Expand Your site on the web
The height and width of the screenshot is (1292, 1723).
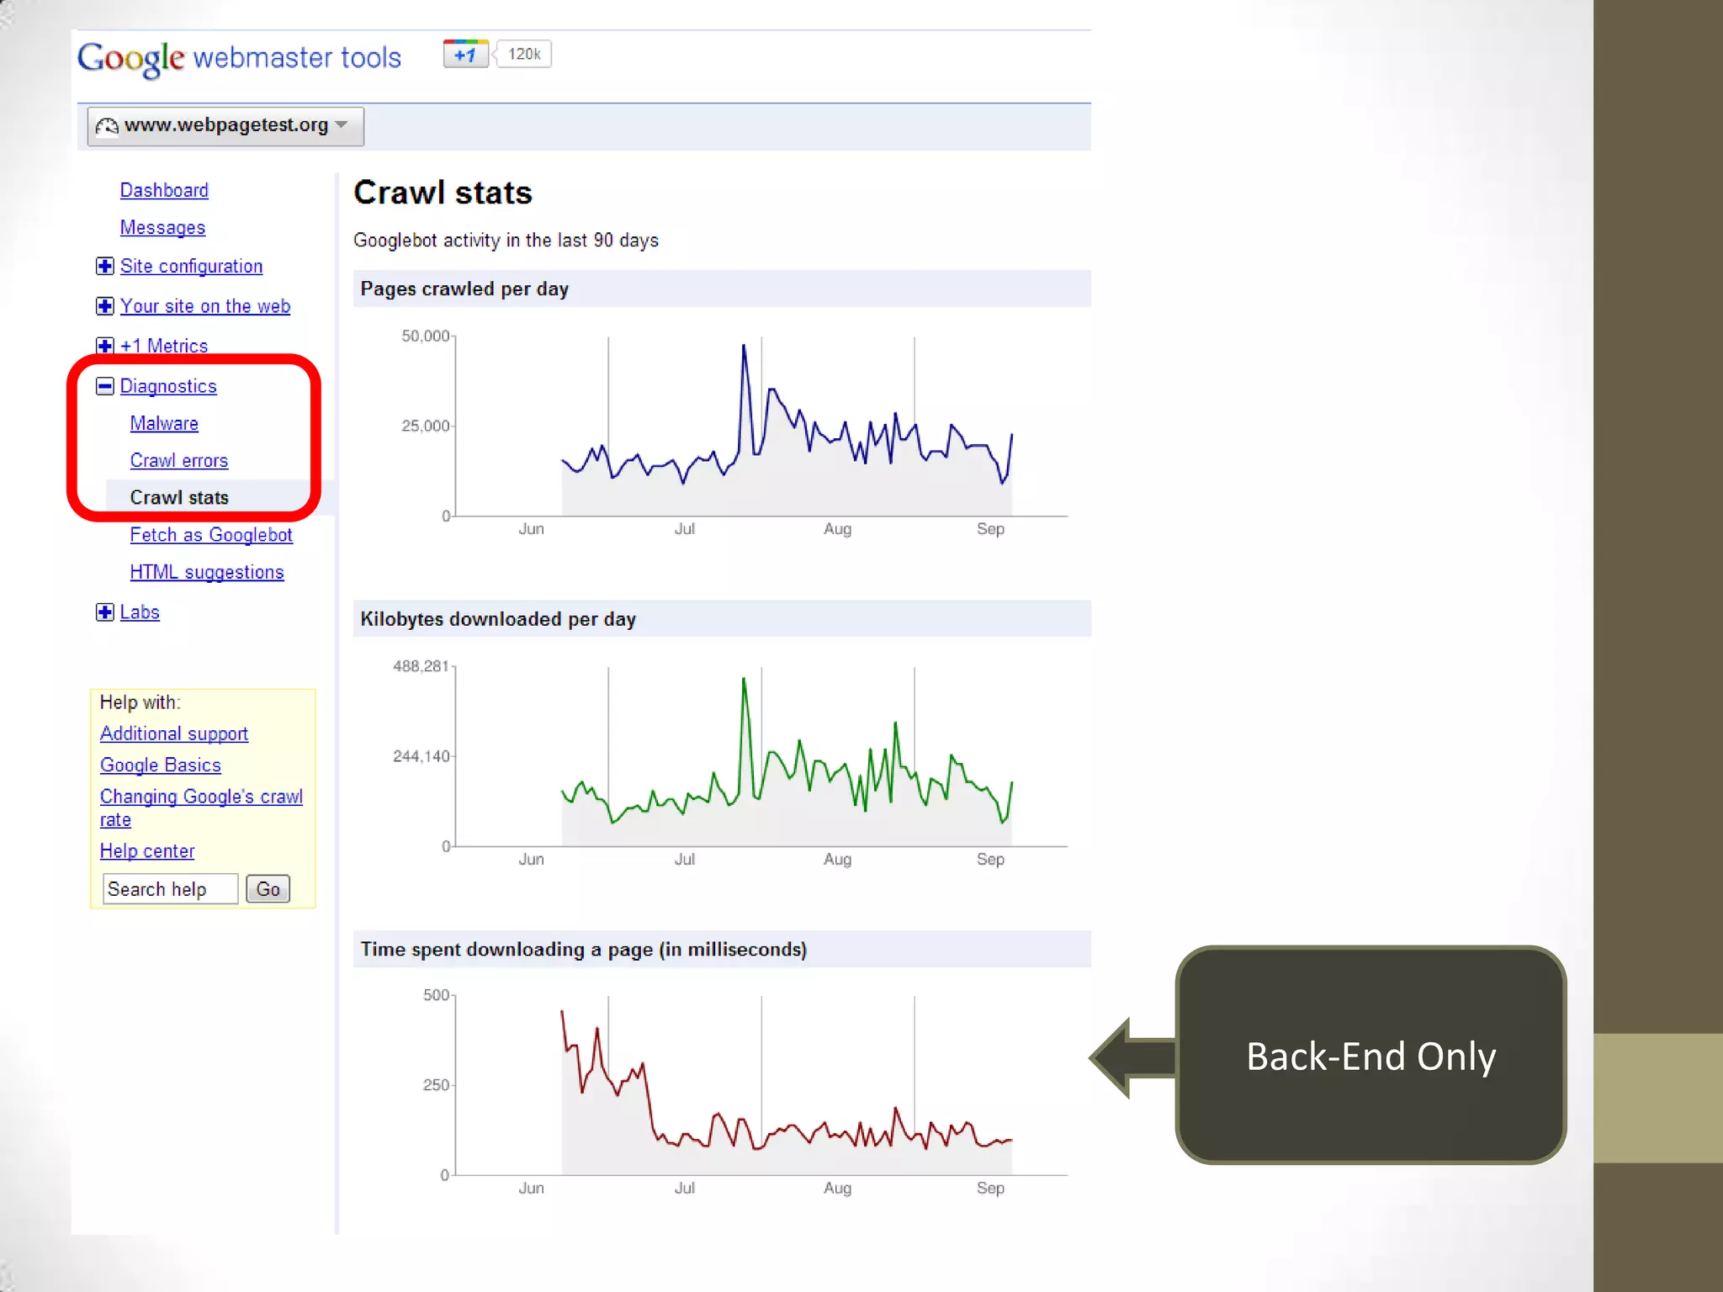pyautogui.click(x=104, y=306)
